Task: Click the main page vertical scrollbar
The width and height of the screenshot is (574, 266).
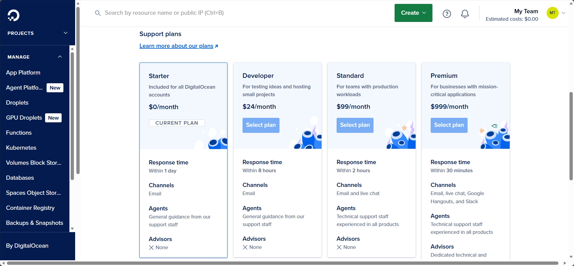Action: [571, 136]
